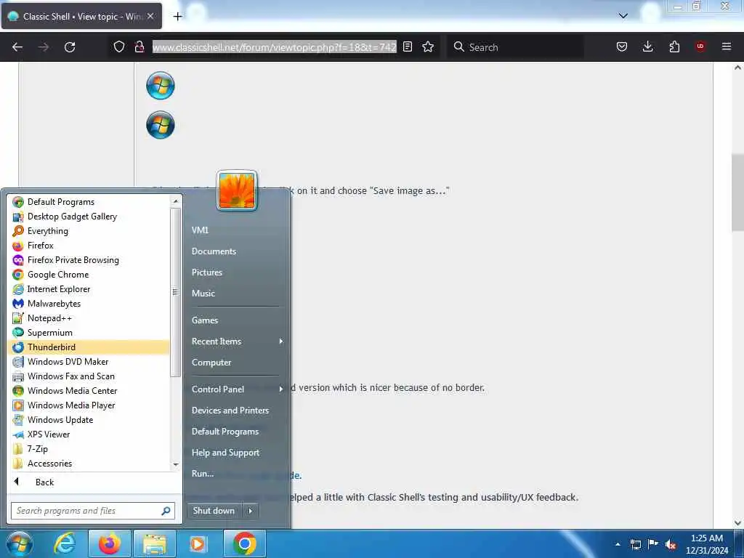
Task: Open the VM1 user folder
Action: point(201,230)
